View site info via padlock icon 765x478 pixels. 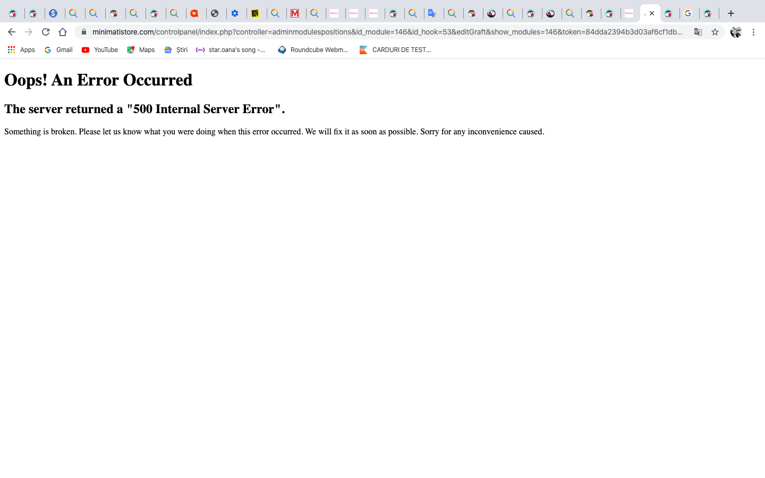tap(83, 32)
